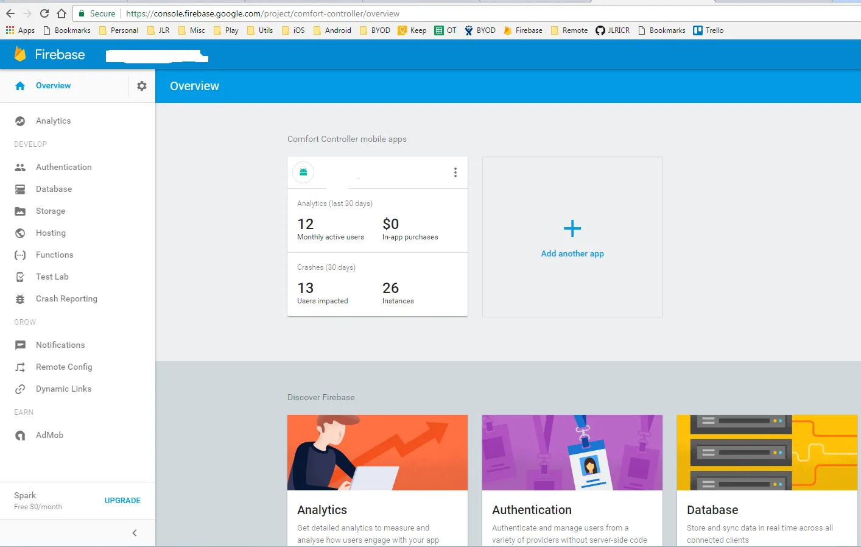This screenshot has width=861, height=547.
Task: Click the Notifications message icon
Action: pyautogui.click(x=20, y=345)
